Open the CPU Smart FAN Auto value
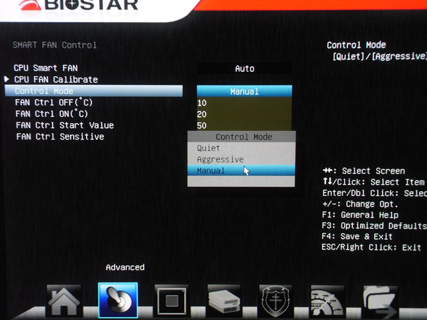 [245, 68]
